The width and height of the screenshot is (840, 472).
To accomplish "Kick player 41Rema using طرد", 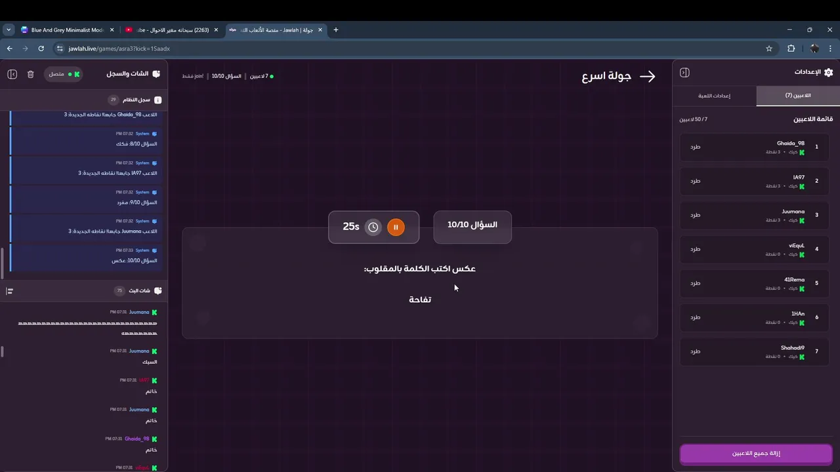I will tap(695, 283).
